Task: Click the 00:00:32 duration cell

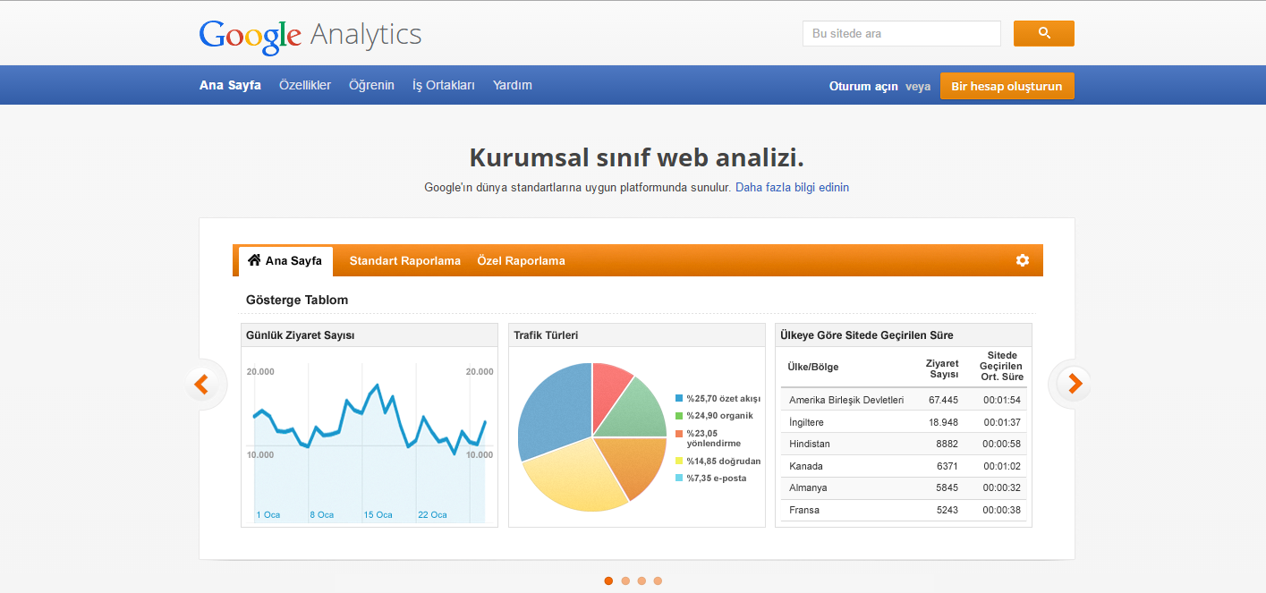Action: [1002, 487]
